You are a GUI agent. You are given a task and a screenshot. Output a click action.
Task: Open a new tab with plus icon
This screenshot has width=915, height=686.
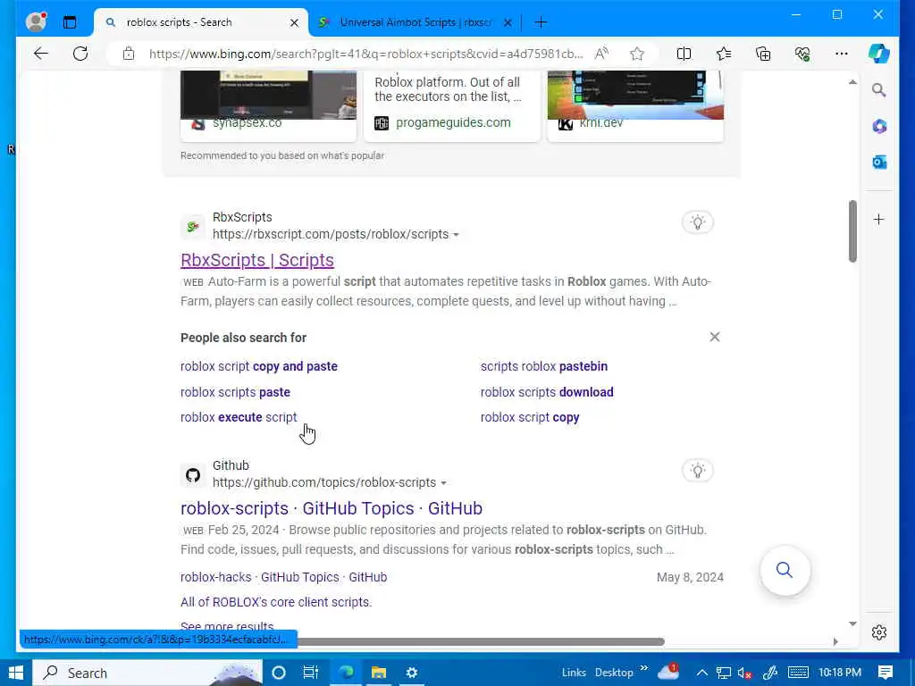pyautogui.click(x=541, y=22)
